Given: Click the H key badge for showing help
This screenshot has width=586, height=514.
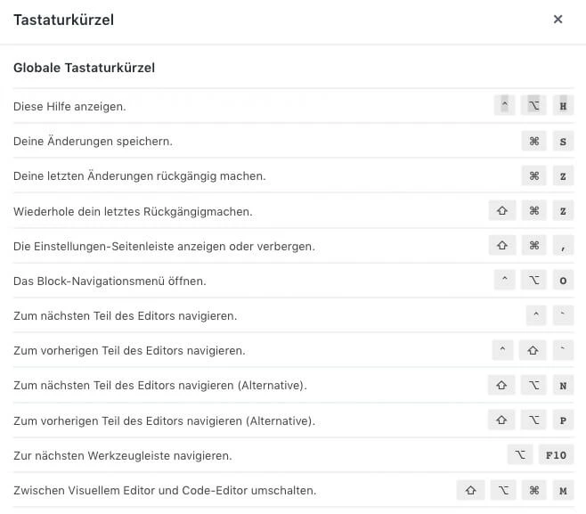Looking at the screenshot, I should tap(563, 106).
